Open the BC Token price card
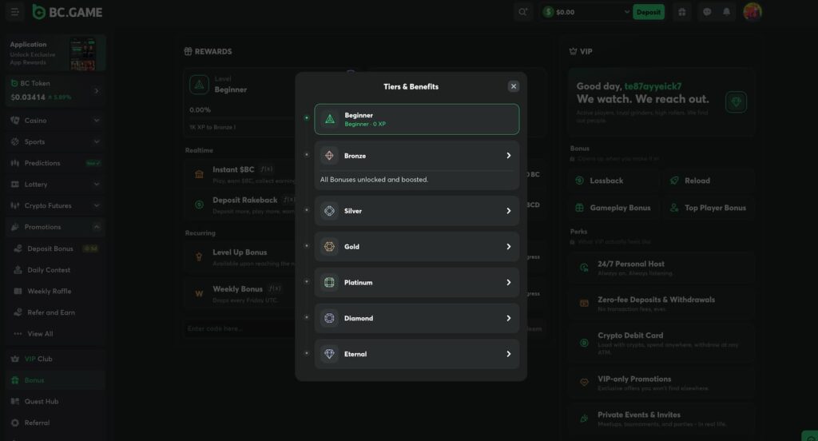818x441 pixels. click(55, 90)
